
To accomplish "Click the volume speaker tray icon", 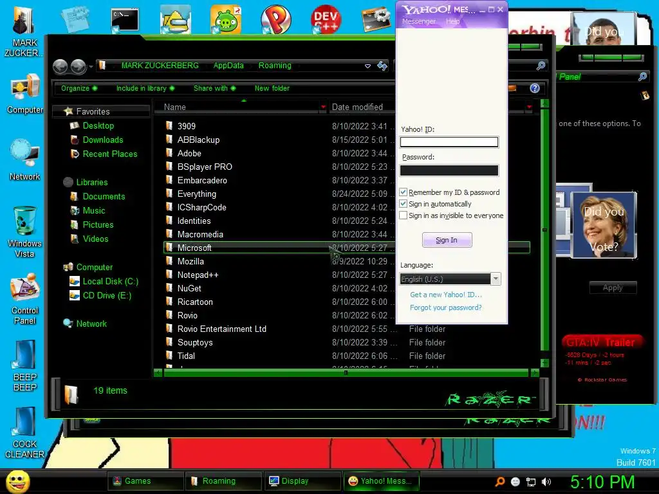I will (x=546, y=482).
